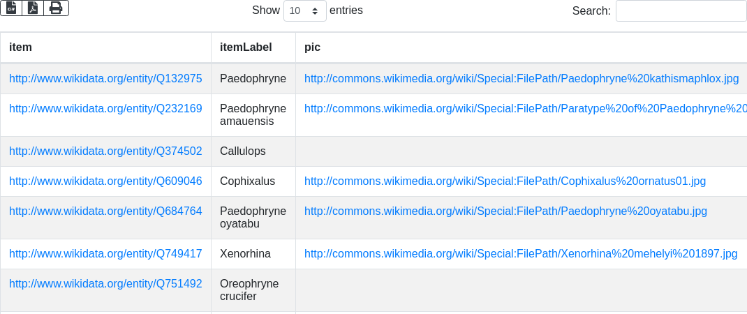747x314 pixels.
Task: Open the Wikidata entity Q609046 link
Action: click(105, 181)
